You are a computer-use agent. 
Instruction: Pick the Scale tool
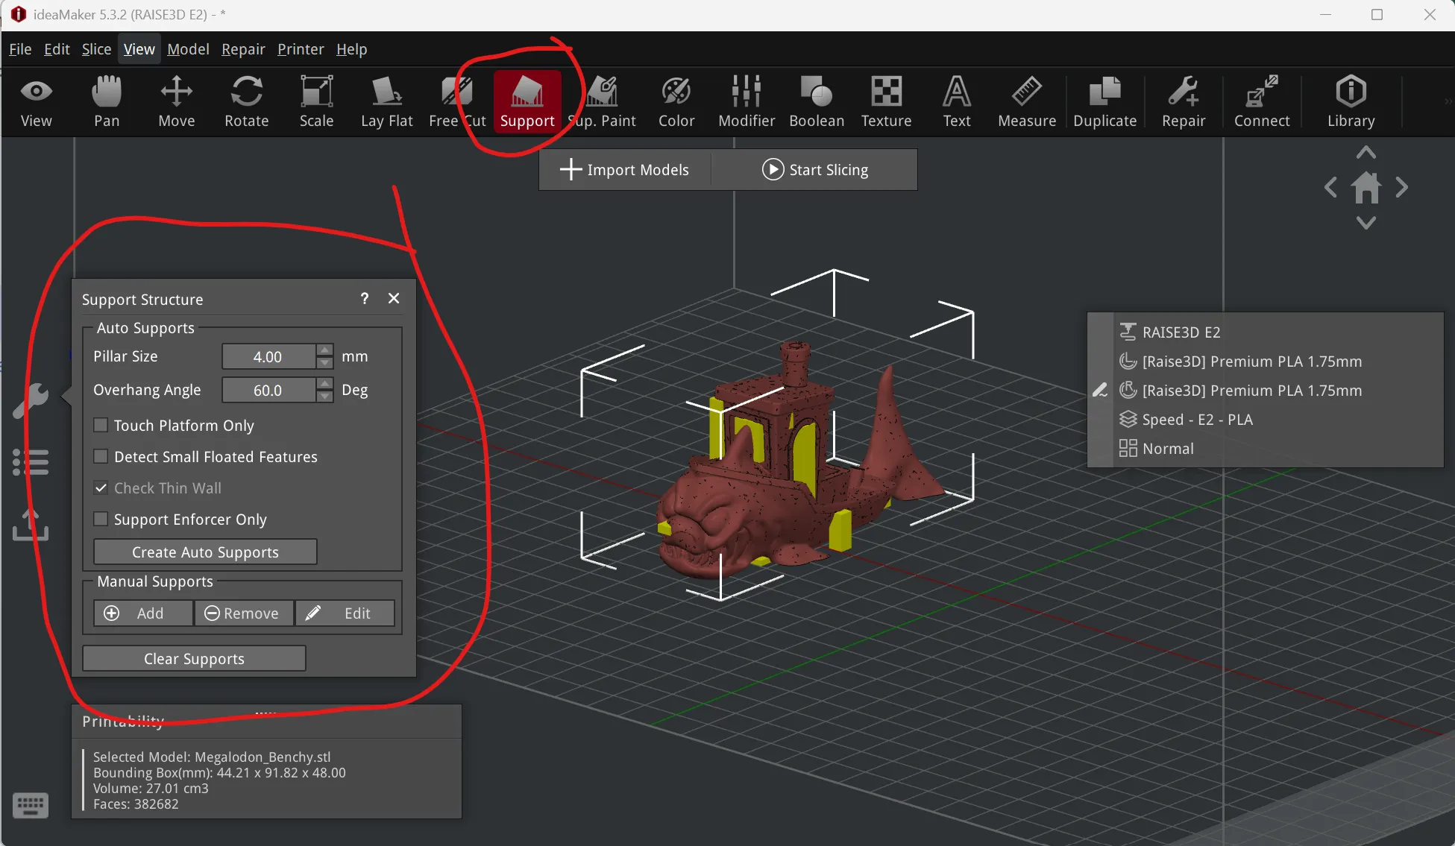tap(317, 102)
